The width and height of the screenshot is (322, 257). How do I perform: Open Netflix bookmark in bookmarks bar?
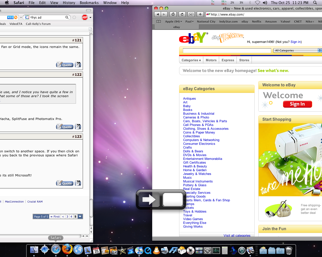[257, 22]
